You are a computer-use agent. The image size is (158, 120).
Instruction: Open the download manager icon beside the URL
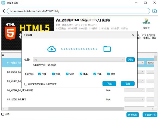coord(154,11)
